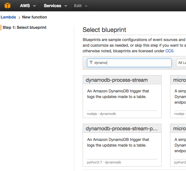Click the blueprint filter field containing dynamo
Screen dimensions: 186x171
coord(129,63)
